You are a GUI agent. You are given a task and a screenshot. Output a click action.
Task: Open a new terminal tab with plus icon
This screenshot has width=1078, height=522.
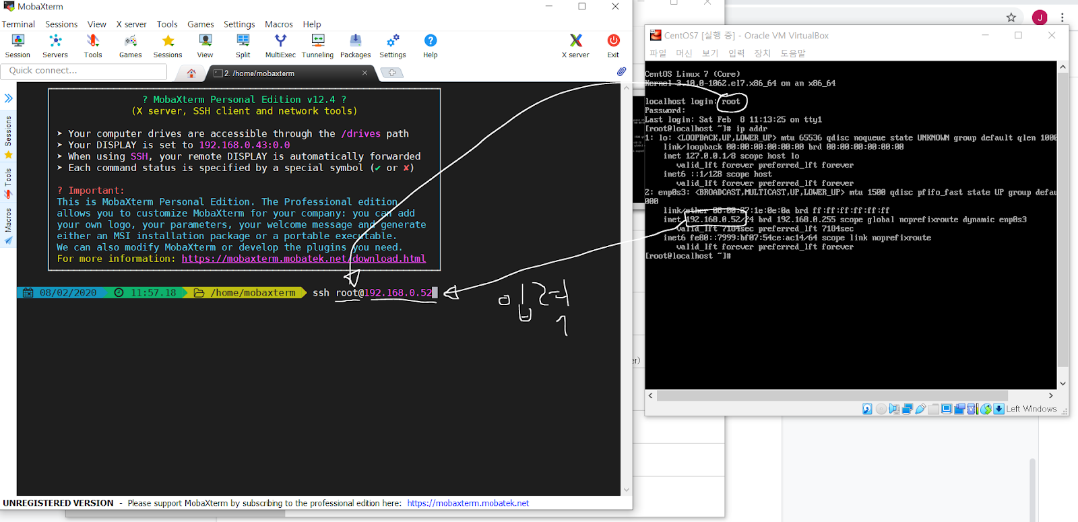coord(392,73)
